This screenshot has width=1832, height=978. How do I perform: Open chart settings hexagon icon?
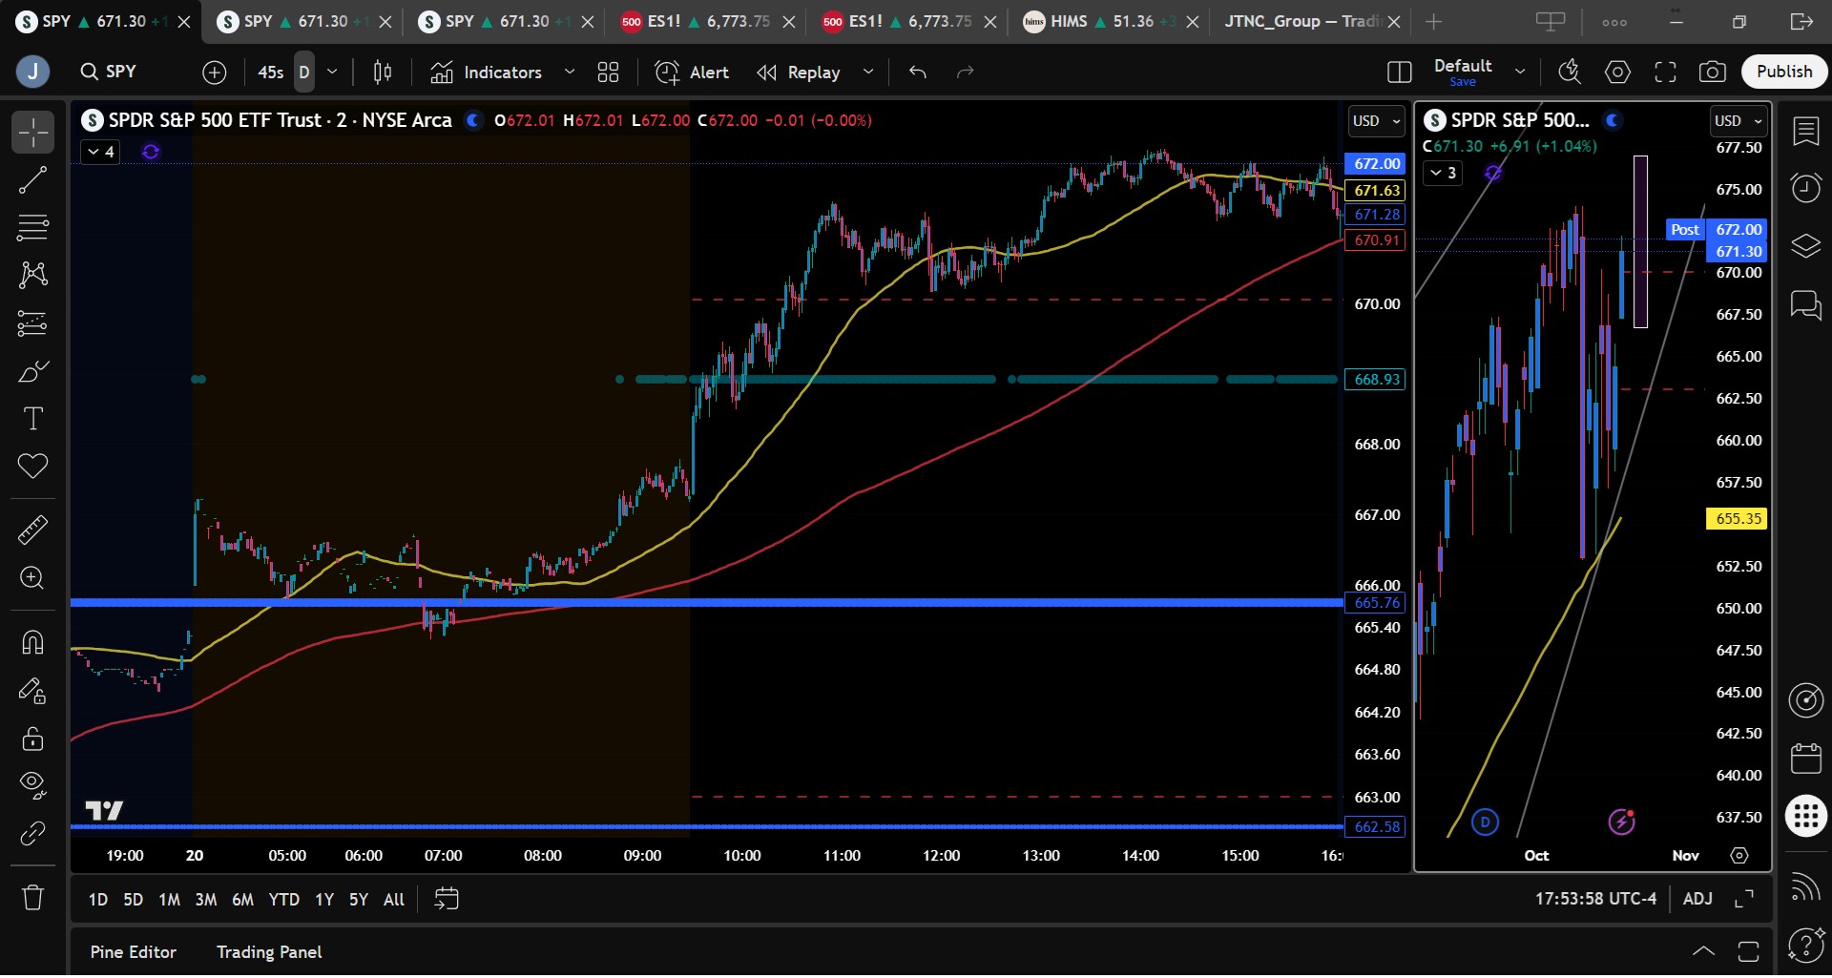(x=1617, y=72)
